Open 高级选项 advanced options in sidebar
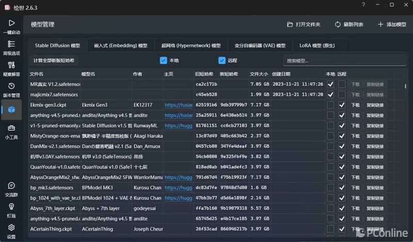 11,47
